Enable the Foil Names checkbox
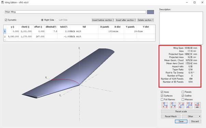The image size is (206, 128). (162, 100)
